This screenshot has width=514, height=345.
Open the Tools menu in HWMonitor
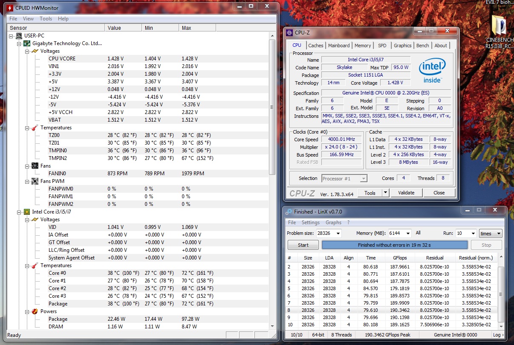point(46,19)
